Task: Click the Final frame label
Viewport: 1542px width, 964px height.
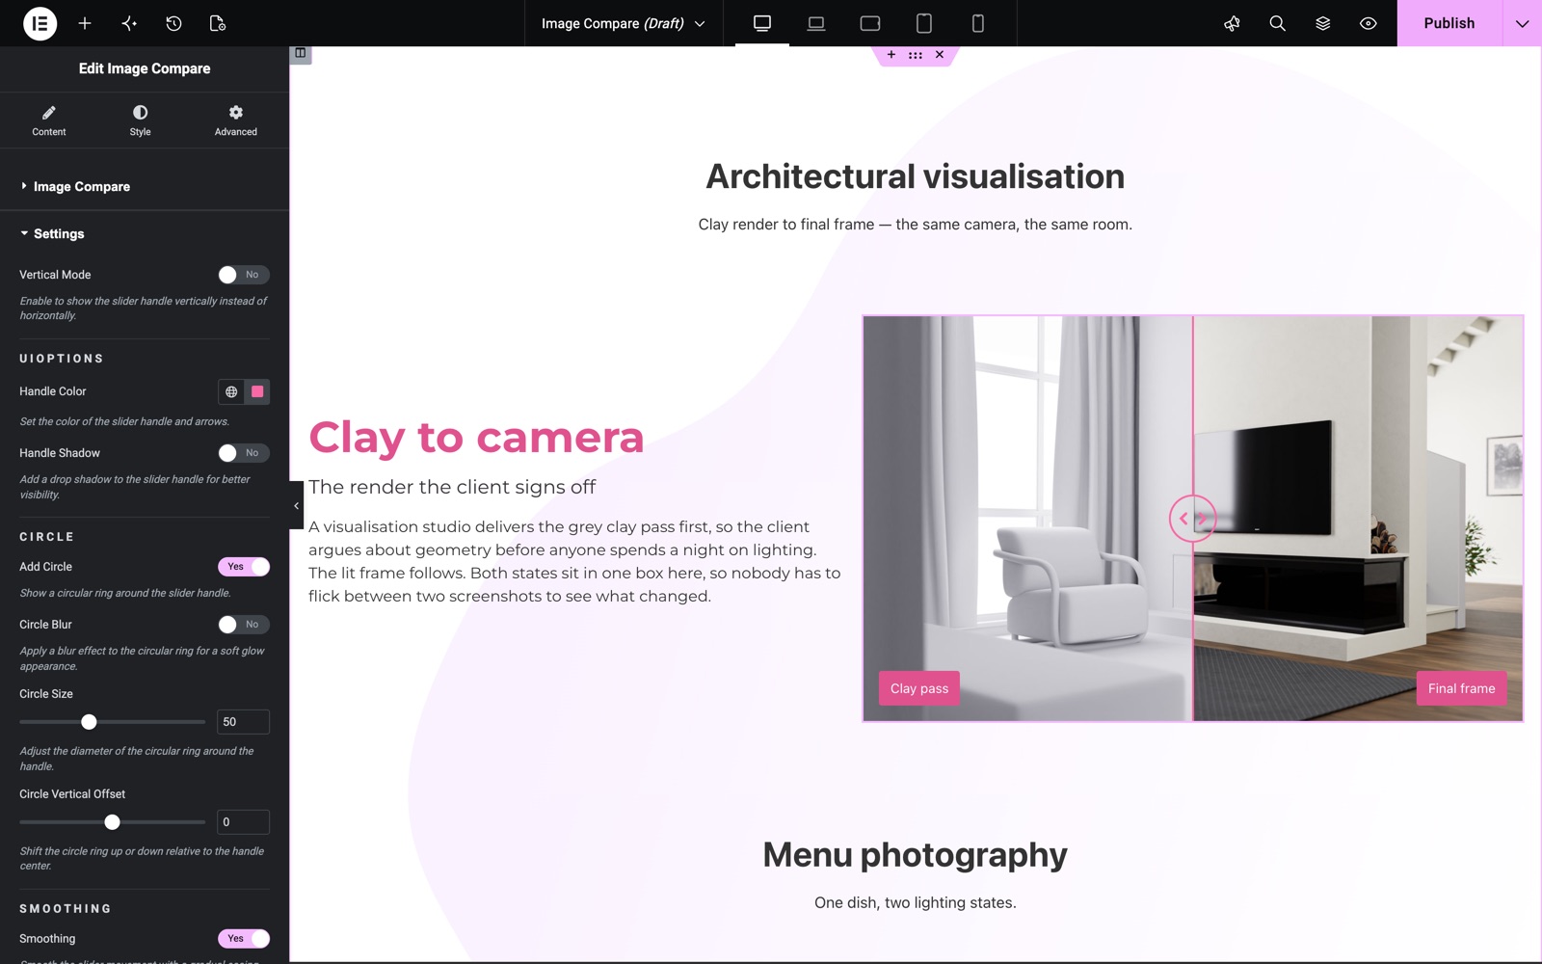Action: 1461,688
